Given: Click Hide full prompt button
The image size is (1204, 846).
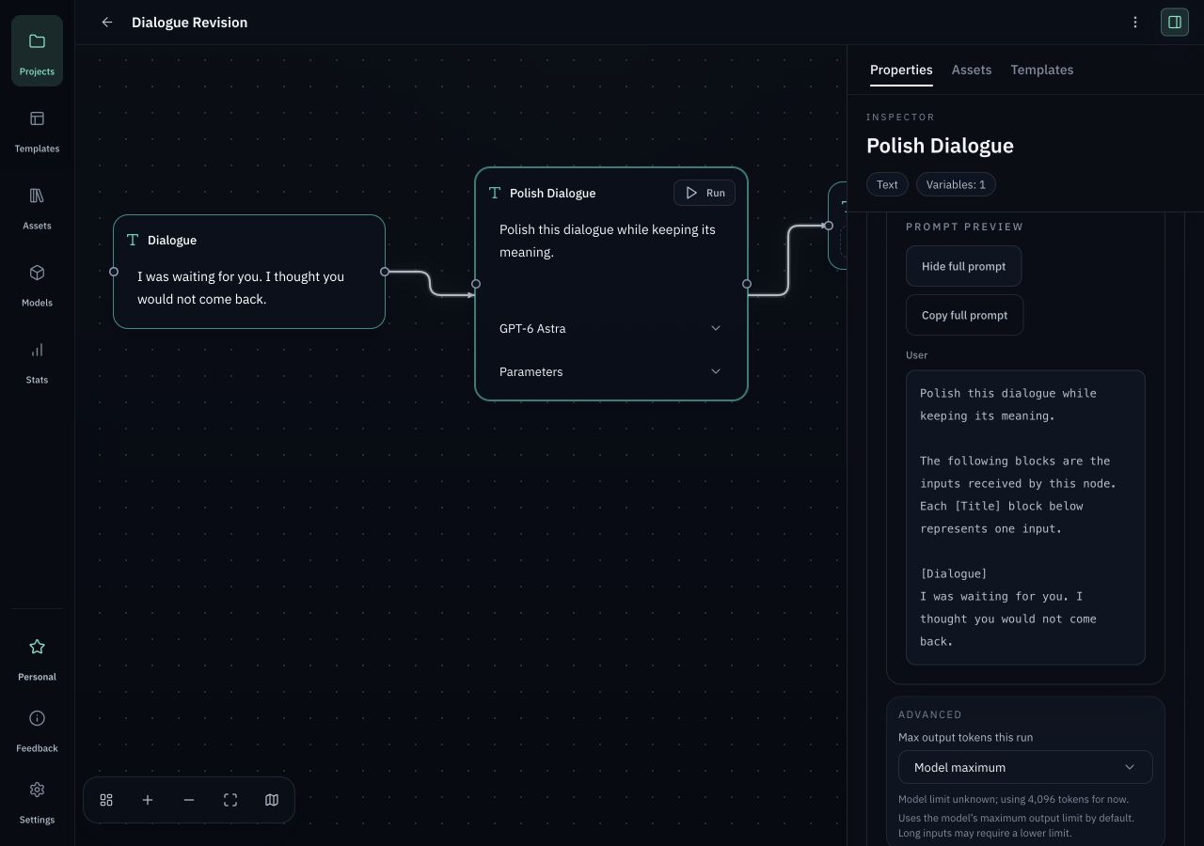Looking at the screenshot, I should tap(963, 266).
